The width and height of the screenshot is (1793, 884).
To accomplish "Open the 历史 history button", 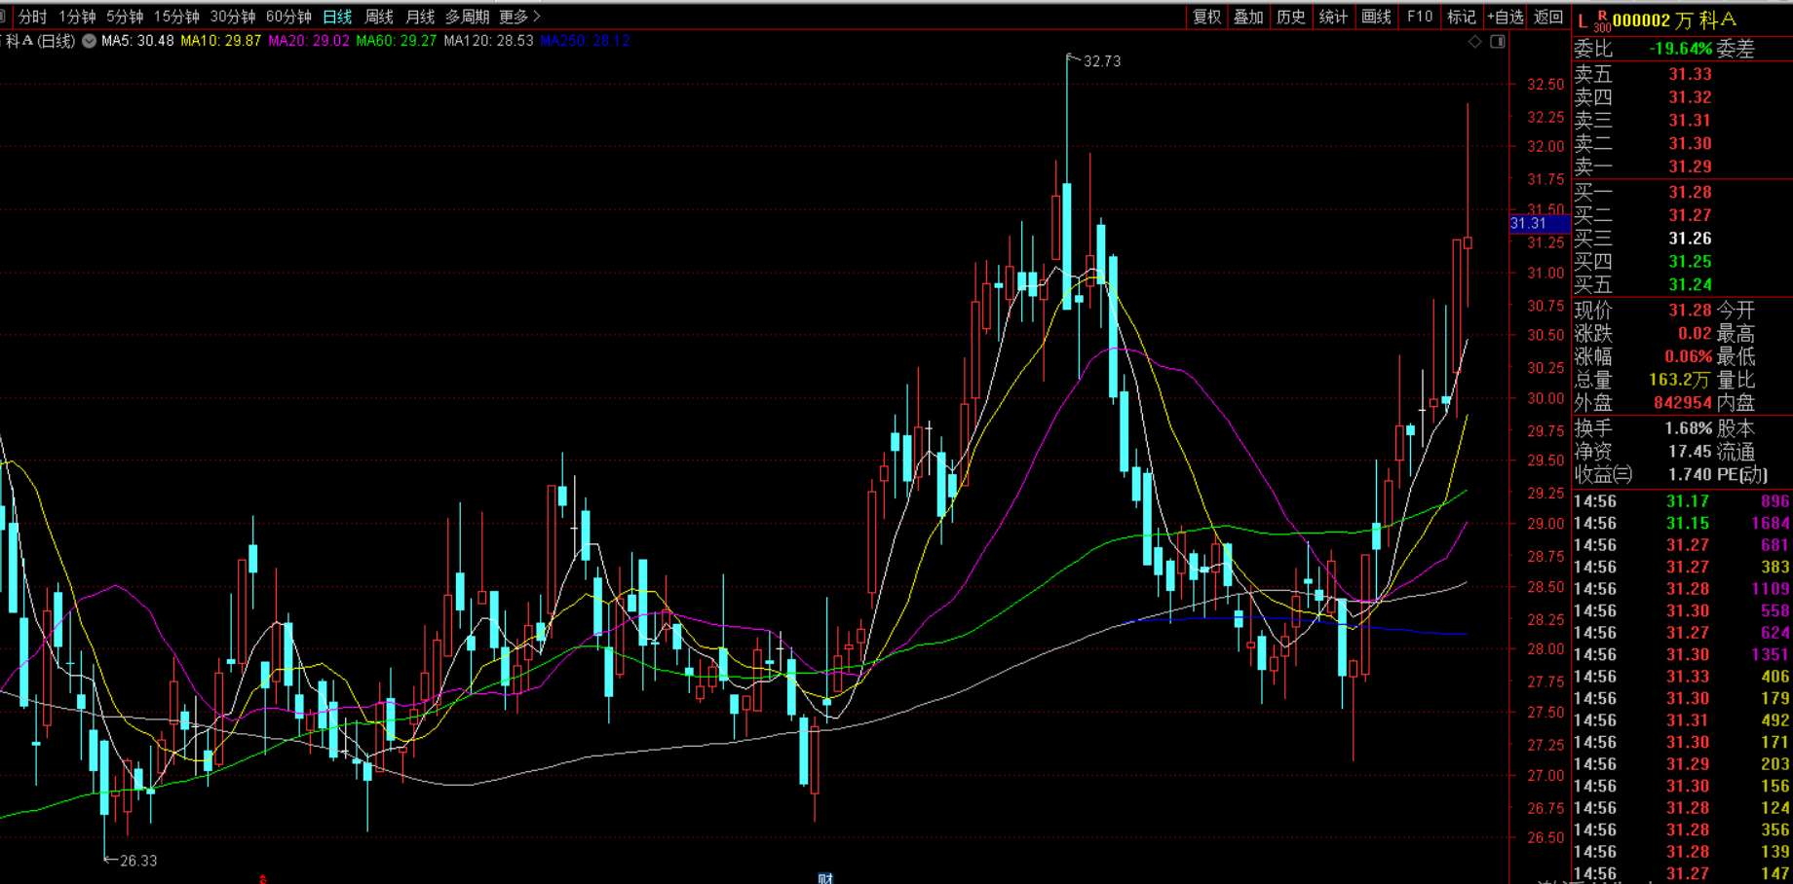I will [x=1291, y=17].
